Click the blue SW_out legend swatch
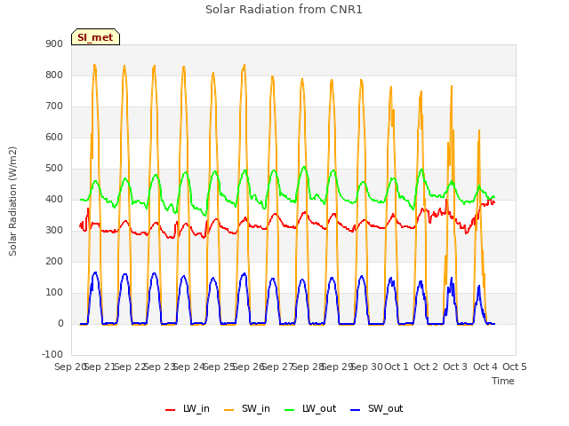Screen dimensions: 569x426 (356, 410)
